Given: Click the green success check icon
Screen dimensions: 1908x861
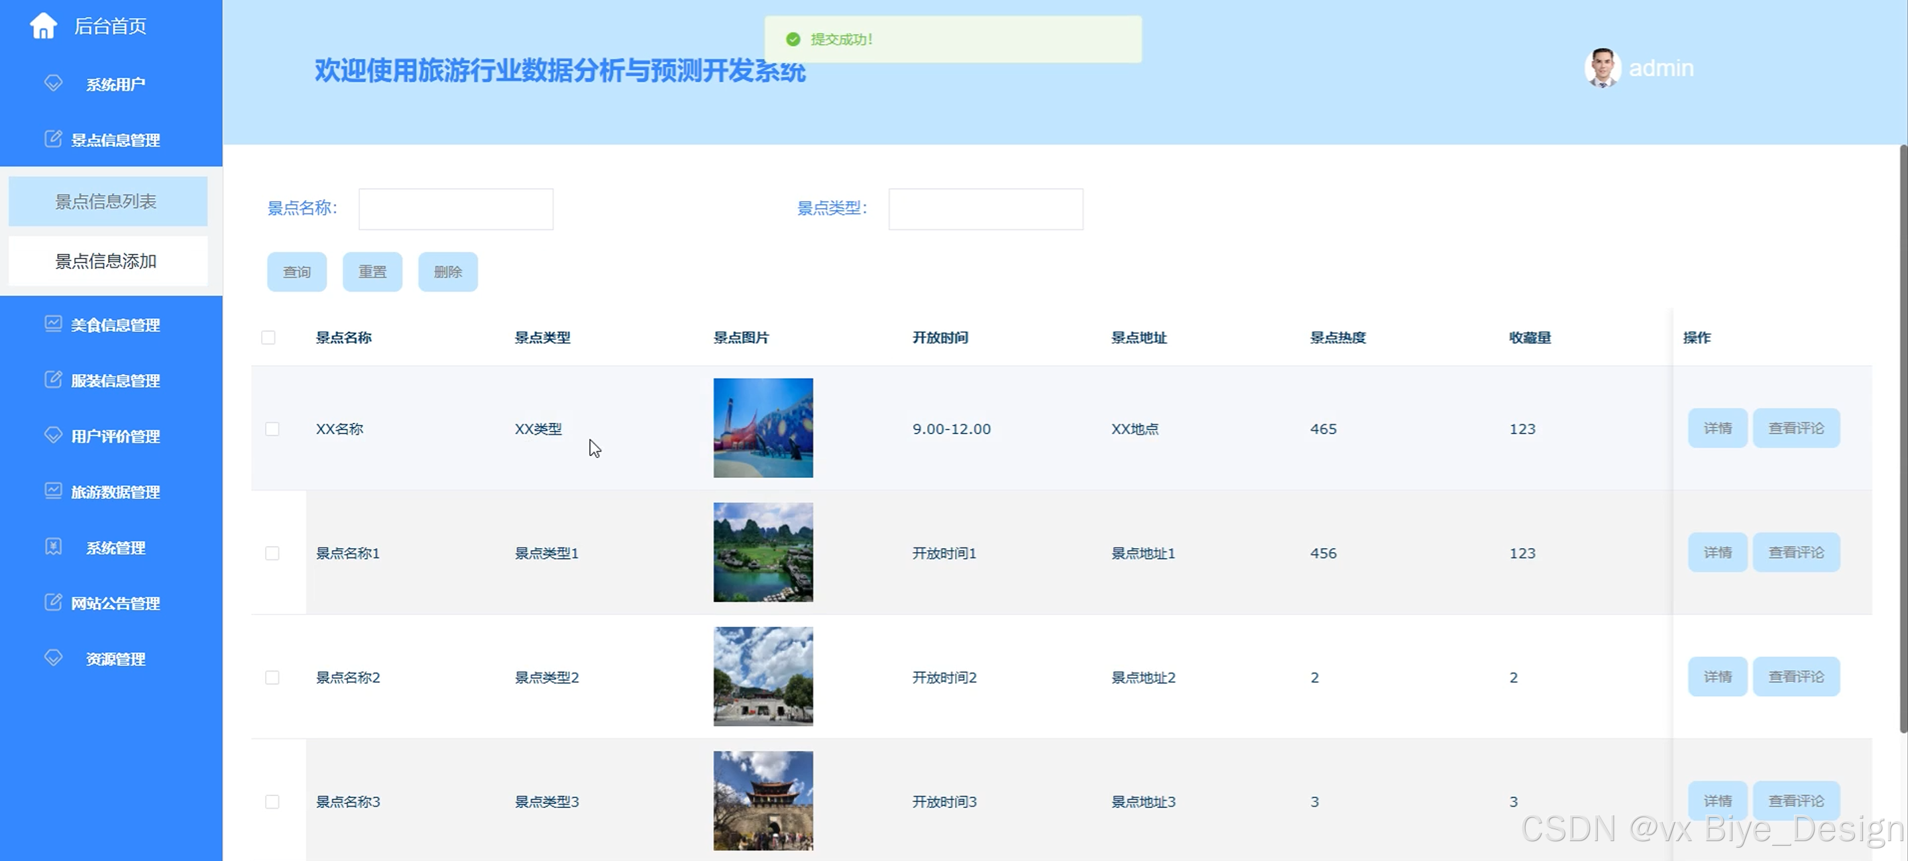Looking at the screenshot, I should [x=793, y=39].
